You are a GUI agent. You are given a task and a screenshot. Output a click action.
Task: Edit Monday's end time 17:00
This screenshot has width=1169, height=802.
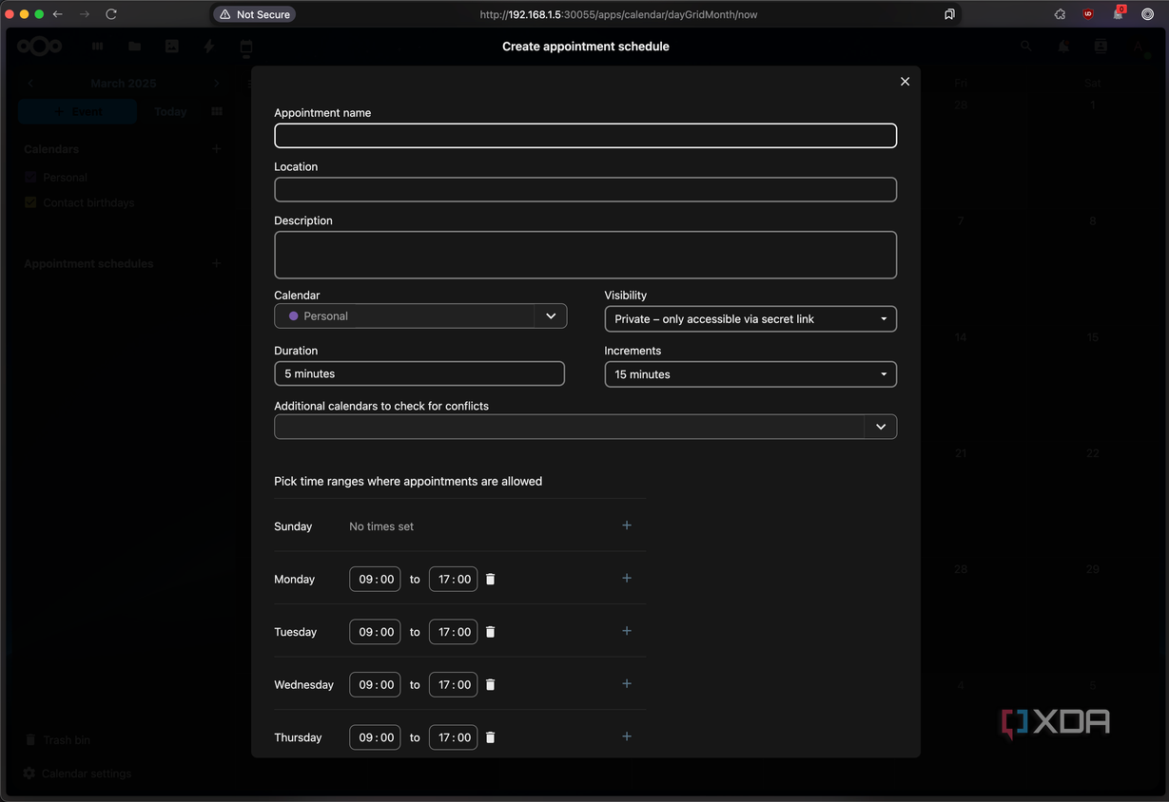coord(454,579)
